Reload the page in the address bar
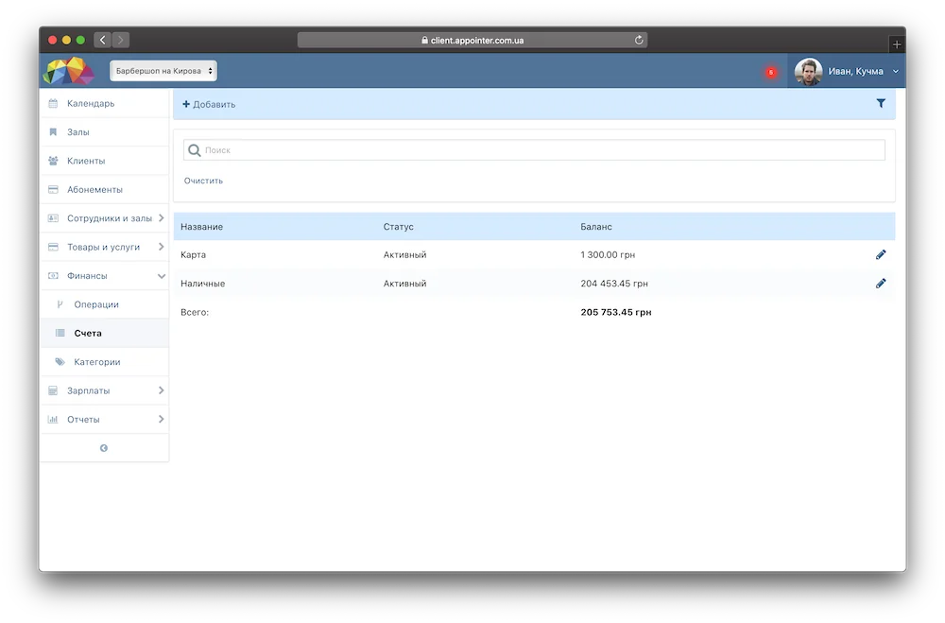This screenshot has width=945, height=623. (639, 40)
